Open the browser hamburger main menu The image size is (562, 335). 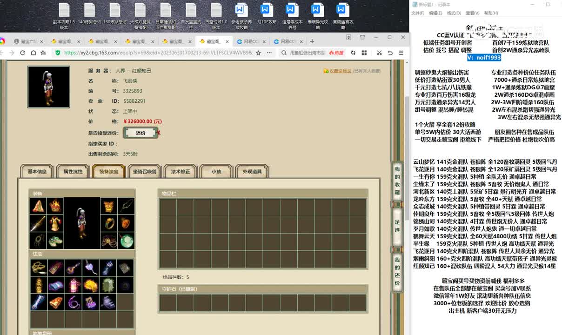(401, 53)
